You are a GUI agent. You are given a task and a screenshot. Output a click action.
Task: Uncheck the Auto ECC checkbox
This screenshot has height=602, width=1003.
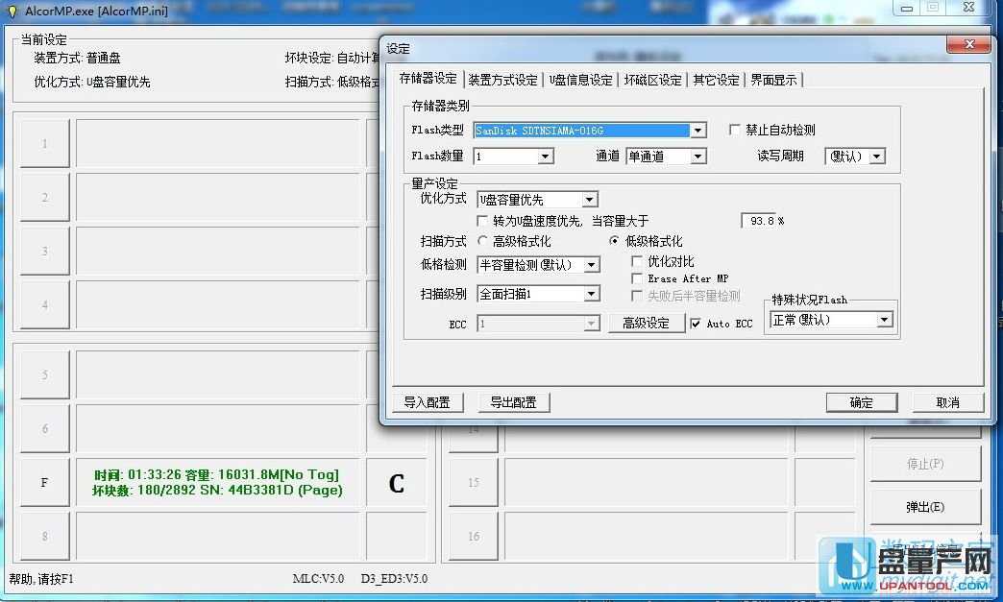click(696, 324)
